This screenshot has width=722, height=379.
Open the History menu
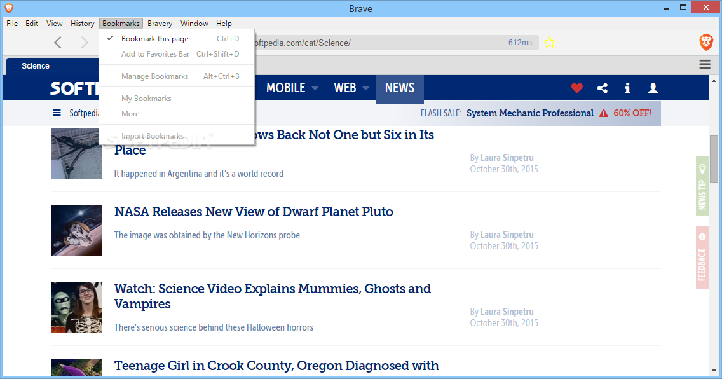pos(83,23)
